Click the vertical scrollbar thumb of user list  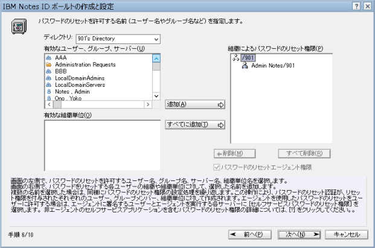pos(156,66)
